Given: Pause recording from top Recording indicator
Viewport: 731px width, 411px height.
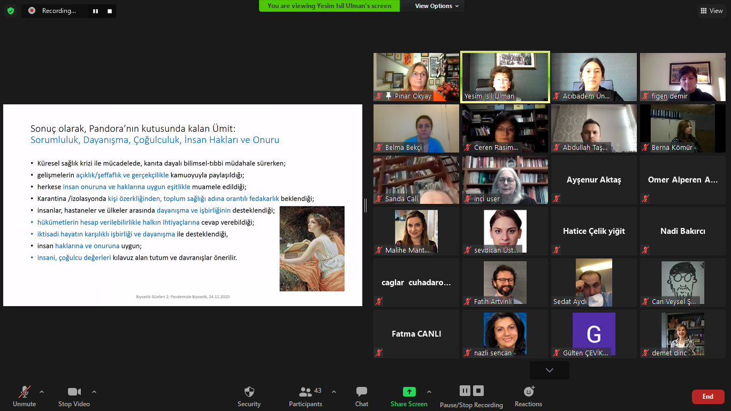Looking at the screenshot, I should [95, 11].
